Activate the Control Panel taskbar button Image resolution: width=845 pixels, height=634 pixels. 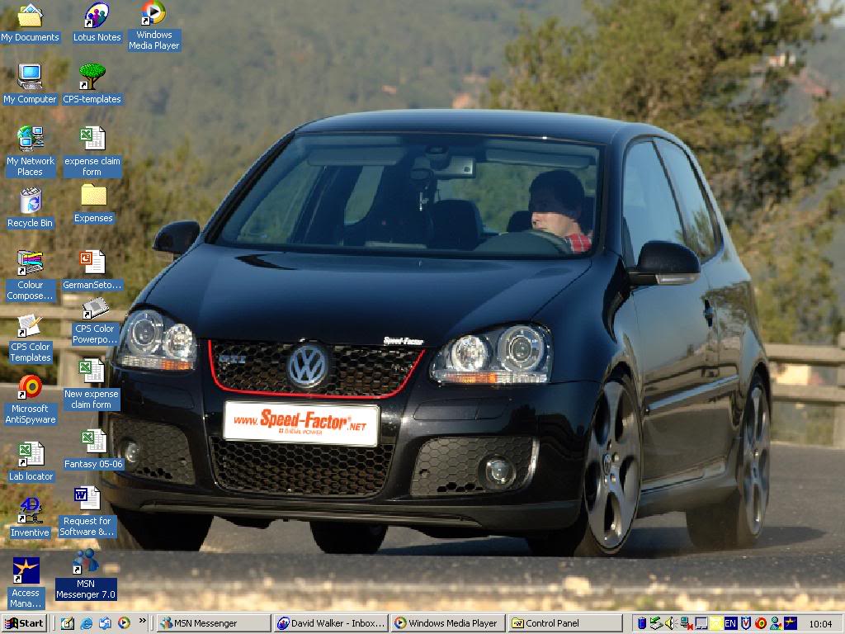click(x=564, y=623)
